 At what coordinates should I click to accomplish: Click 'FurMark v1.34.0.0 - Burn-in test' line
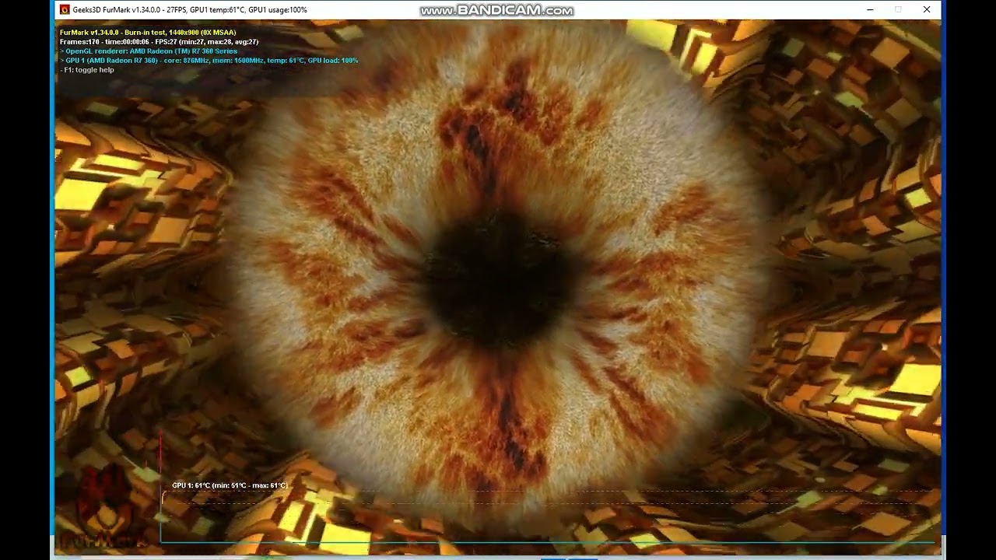click(x=148, y=33)
